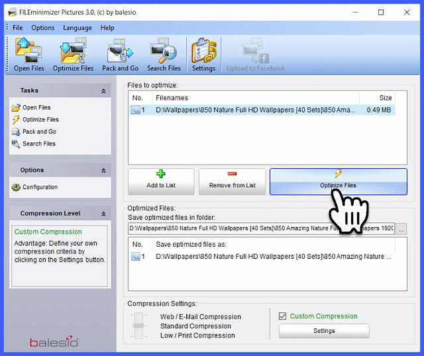
Task: Collapse the Options panel
Action: [x=103, y=171]
